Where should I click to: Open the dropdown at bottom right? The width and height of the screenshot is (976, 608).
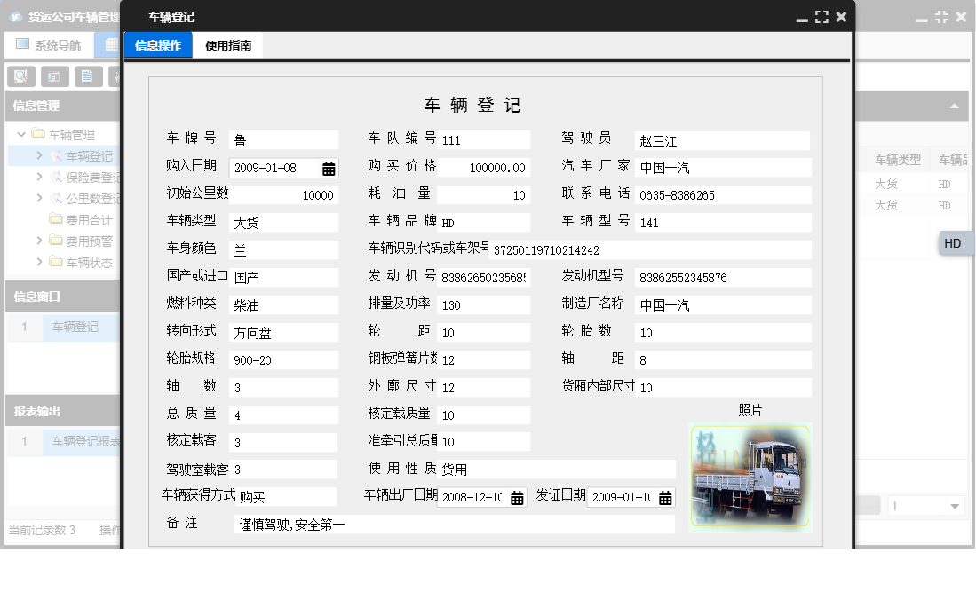(956, 506)
